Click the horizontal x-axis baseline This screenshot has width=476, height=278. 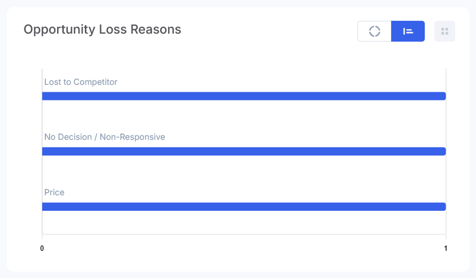243,234
